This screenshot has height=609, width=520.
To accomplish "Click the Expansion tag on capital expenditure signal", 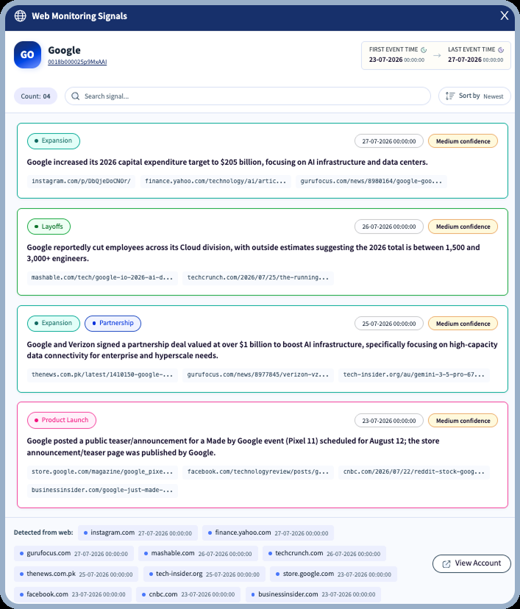I will [54, 141].
